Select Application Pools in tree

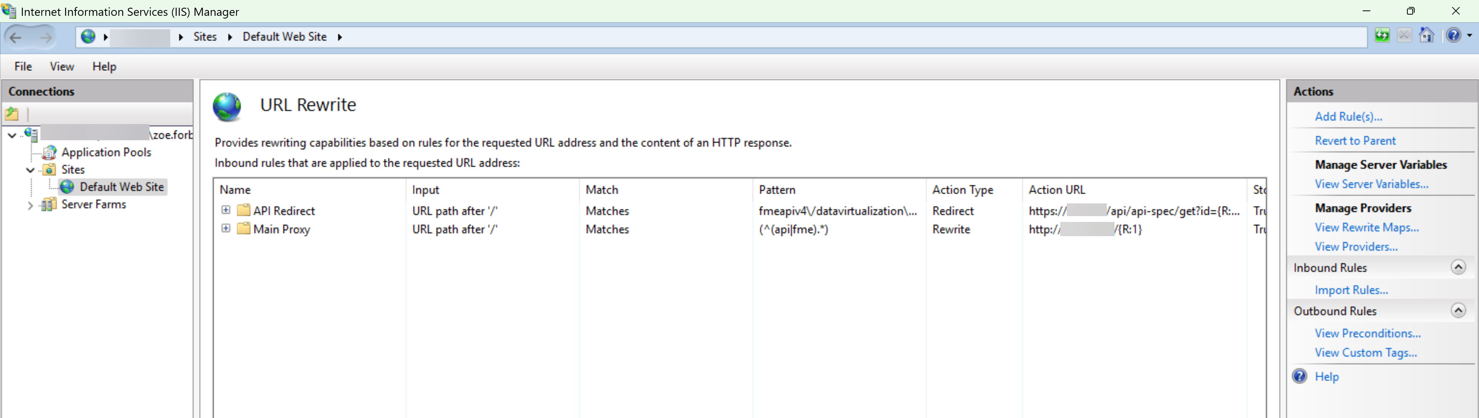pos(106,152)
